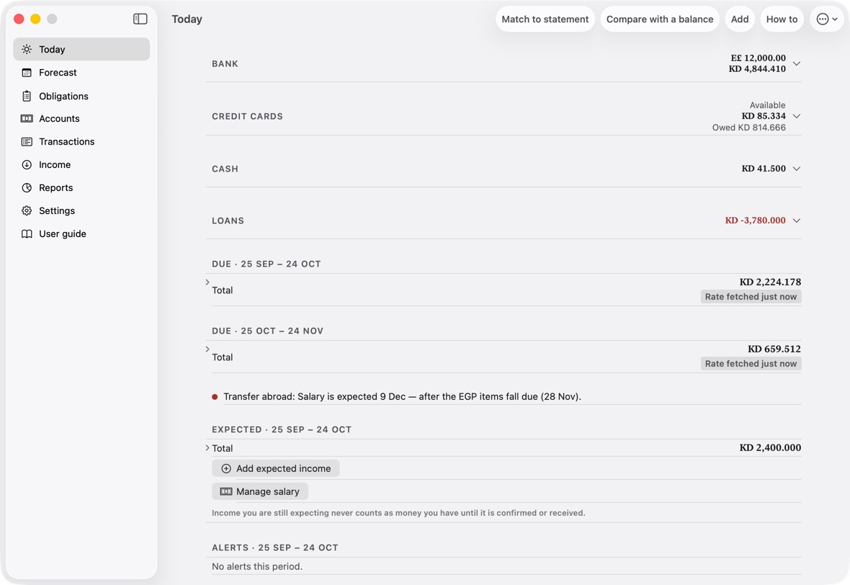850x585 pixels.
Task: Click the KD 2,400.000 expected total
Action: click(770, 448)
